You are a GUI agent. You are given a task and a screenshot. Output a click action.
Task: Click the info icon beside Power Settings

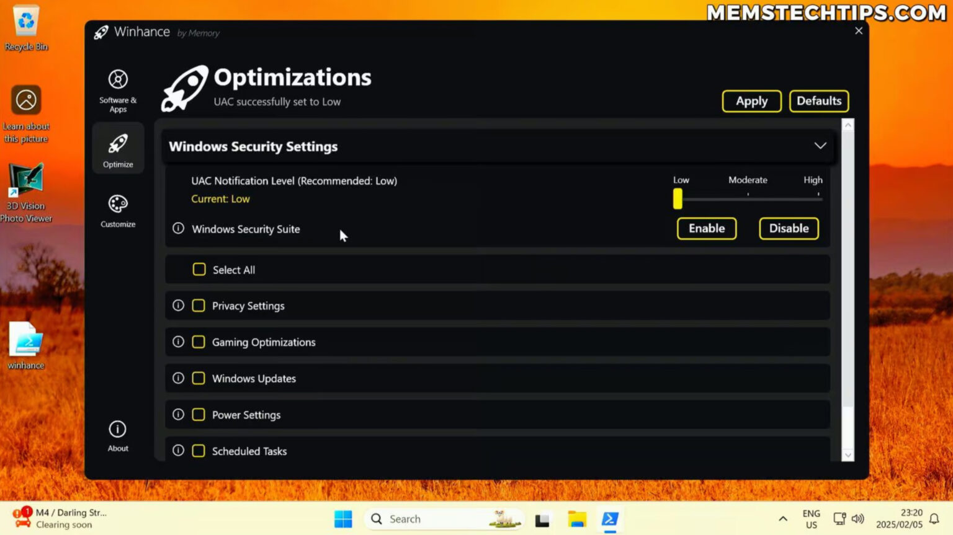coord(178,414)
